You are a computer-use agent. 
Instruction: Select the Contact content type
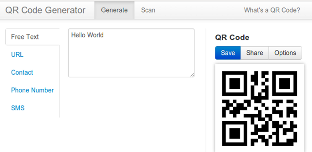tap(22, 72)
